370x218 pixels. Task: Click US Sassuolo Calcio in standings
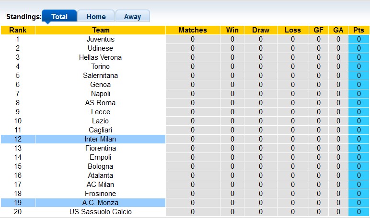coord(101,212)
